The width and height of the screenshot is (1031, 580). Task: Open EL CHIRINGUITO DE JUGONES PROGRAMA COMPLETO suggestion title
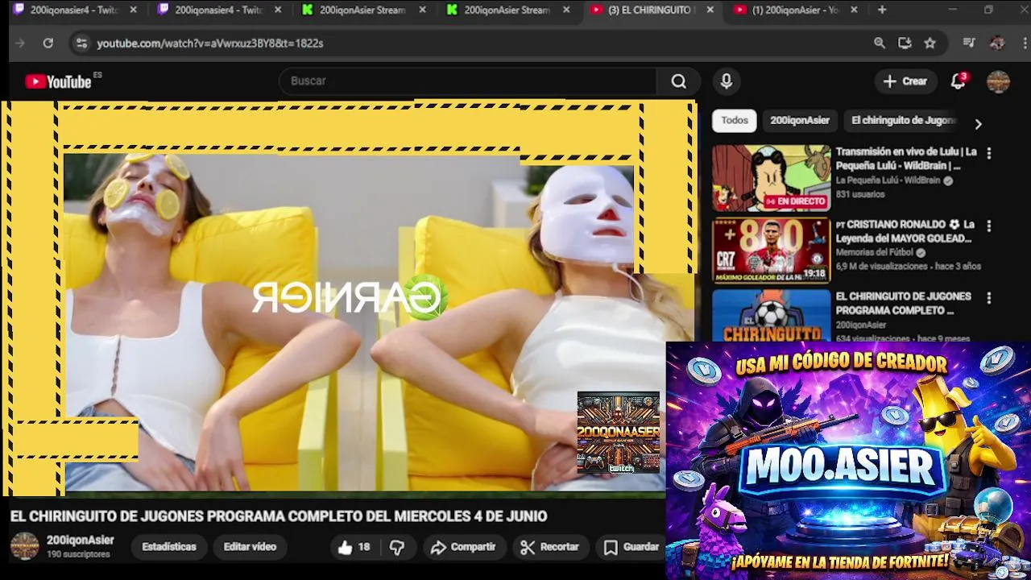click(904, 303)
